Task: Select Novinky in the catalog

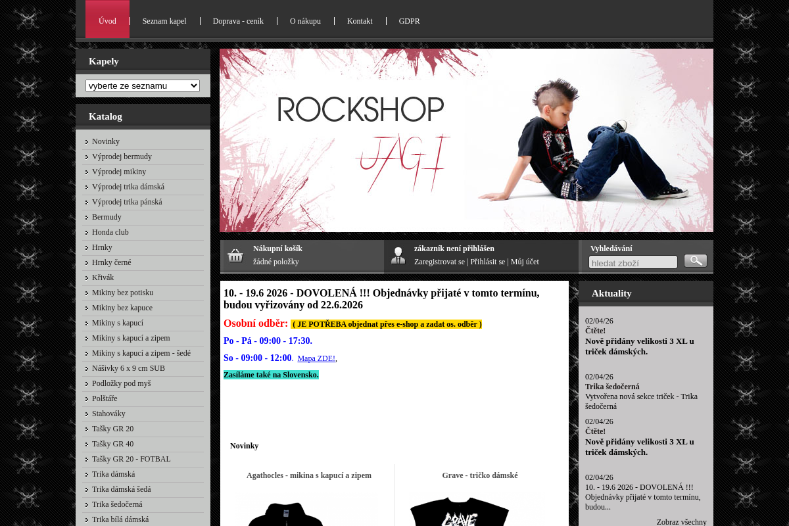Action: (106, 141)
